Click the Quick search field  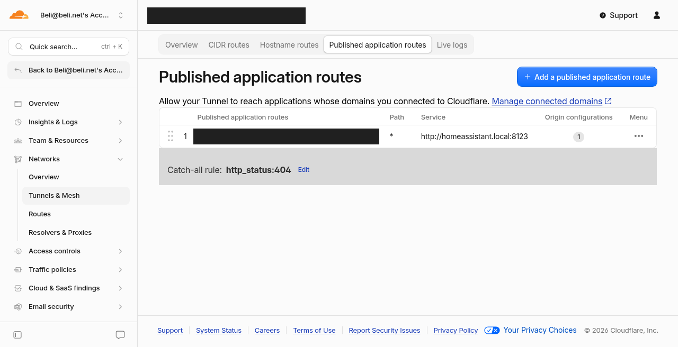click(68, 47)
